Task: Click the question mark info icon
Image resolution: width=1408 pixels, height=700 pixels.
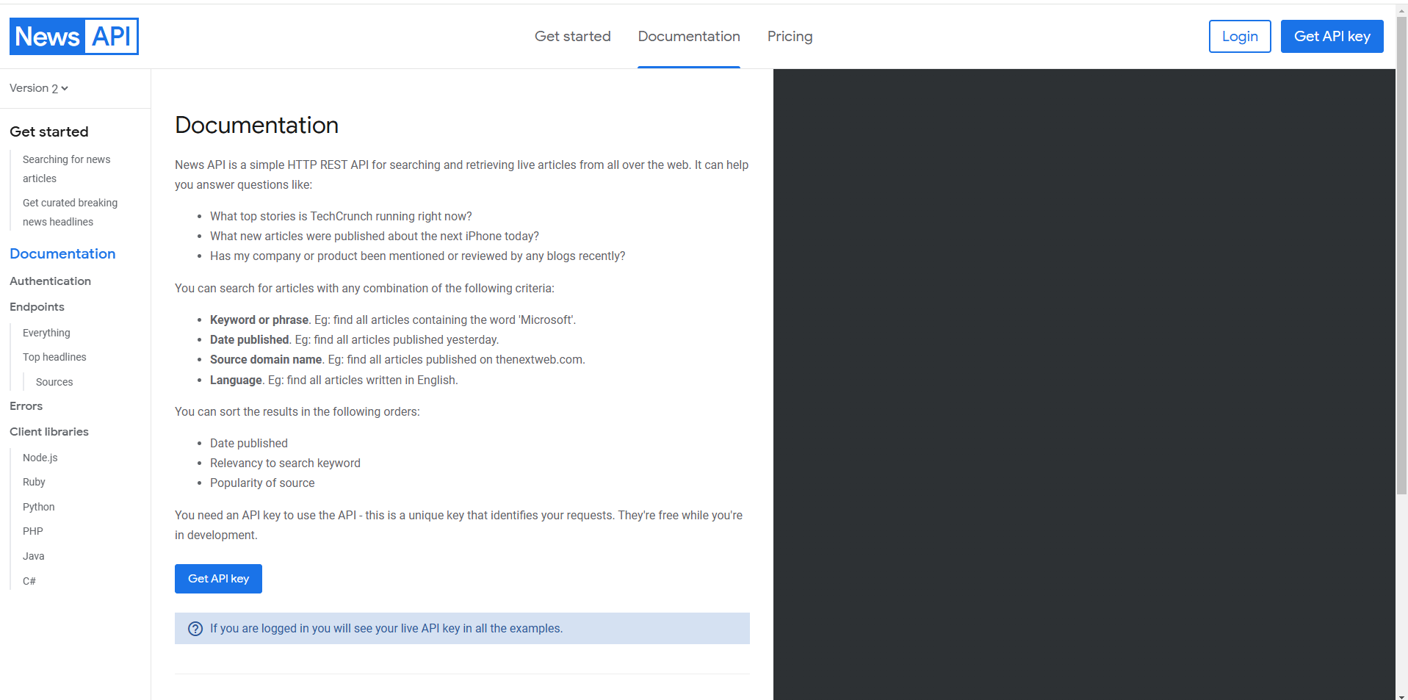Action: [x=195, y=629]
